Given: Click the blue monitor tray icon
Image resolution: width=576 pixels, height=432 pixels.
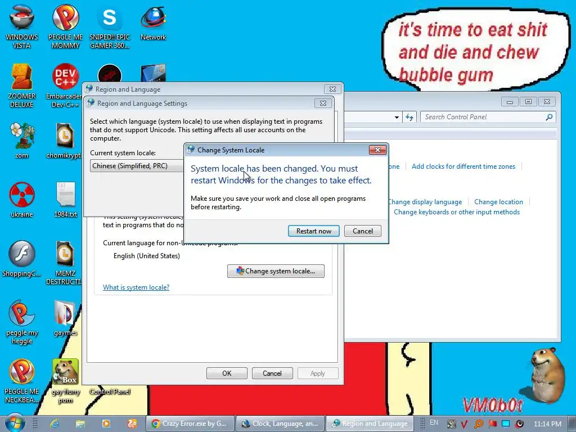Looking at the screenshot, I should click(506, 424).
